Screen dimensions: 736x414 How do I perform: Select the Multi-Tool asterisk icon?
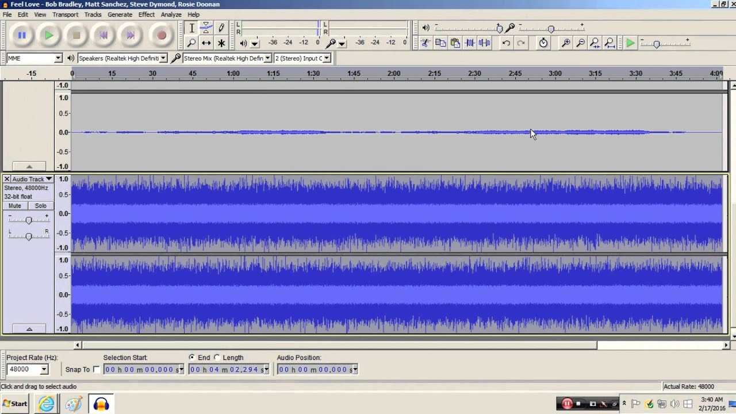[221, 43]
